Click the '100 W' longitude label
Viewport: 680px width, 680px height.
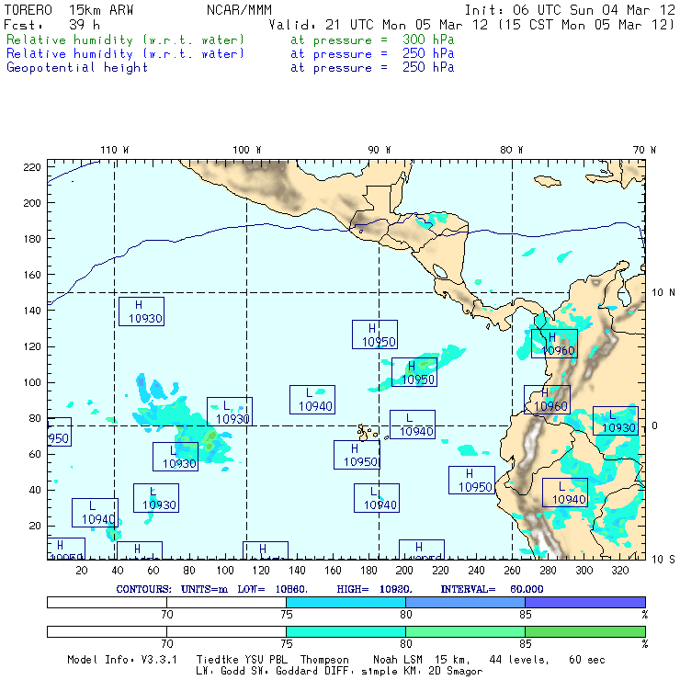coord(247,150)
